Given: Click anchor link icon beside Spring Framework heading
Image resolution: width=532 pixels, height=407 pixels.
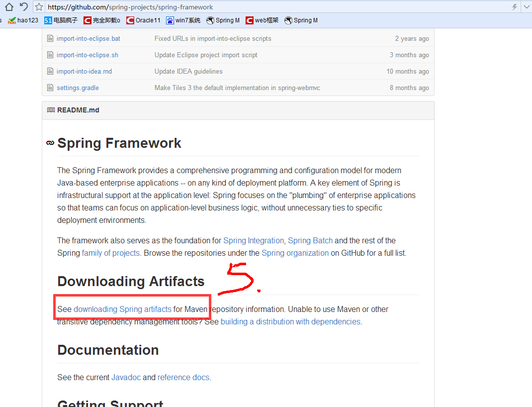Looking at the screenshot, I should click(50, 143).
